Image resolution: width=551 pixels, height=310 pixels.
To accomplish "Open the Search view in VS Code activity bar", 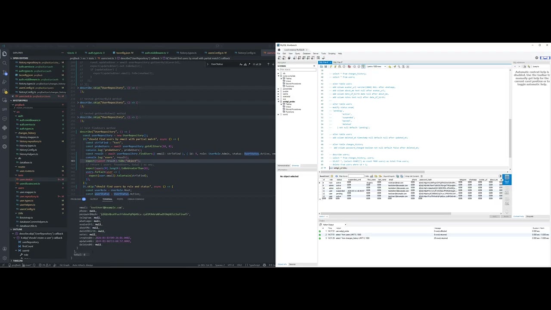I will (x=4, y=63).
